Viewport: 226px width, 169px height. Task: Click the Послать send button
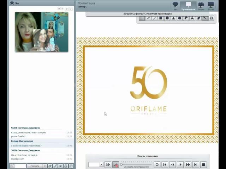(35, 166)
